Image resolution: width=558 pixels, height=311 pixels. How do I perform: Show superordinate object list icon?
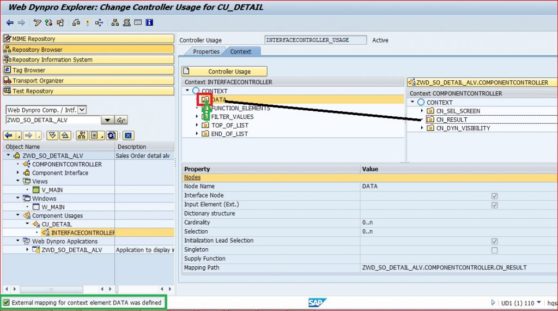[x=82, y=135]
